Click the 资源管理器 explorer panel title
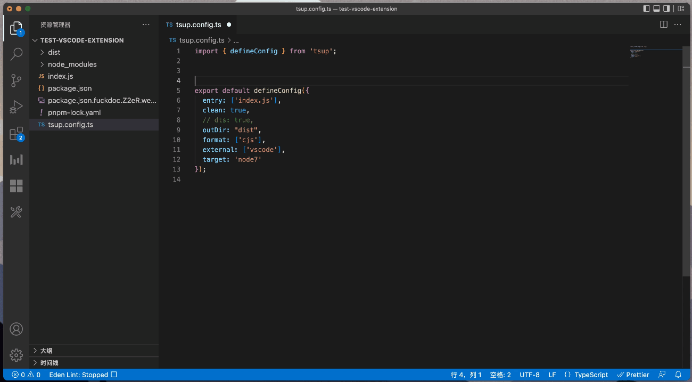The image size is (692, 382). [55, 25]
